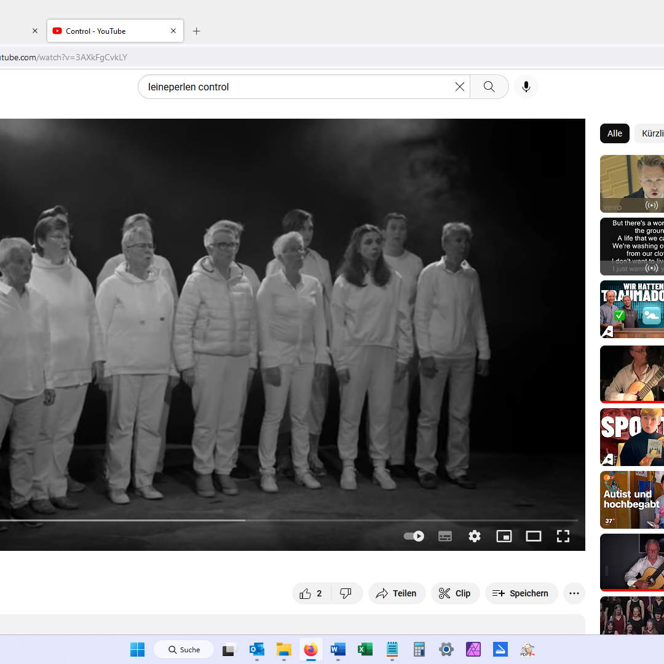Enter fullscreen video mode
The image size is (664, 664).
[x=563, y=536]
